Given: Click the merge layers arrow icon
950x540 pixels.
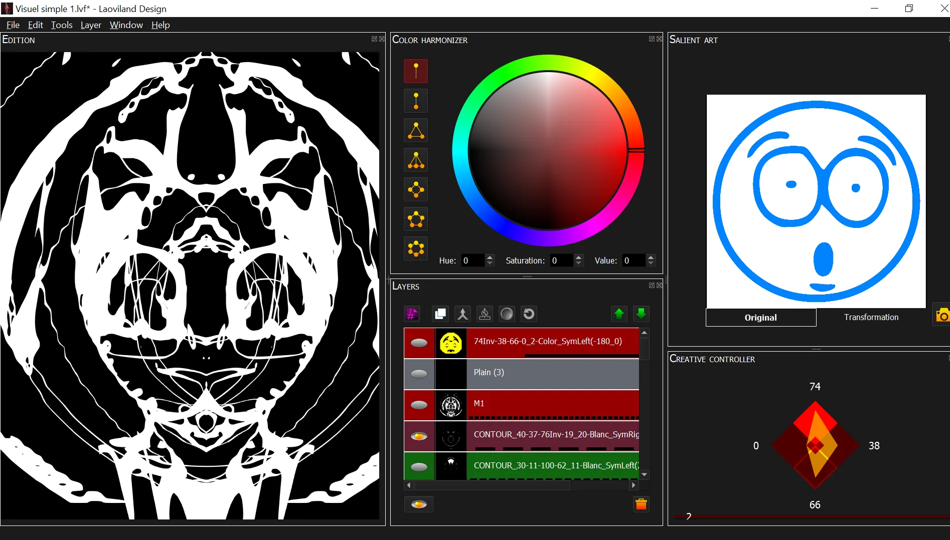Looking at the screenshot, I should coord(462,314).
